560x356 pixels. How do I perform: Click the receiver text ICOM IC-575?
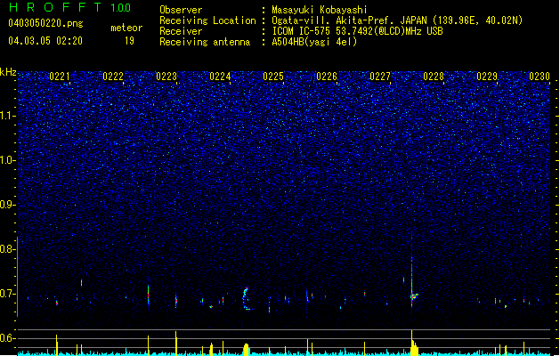[302, 31]
